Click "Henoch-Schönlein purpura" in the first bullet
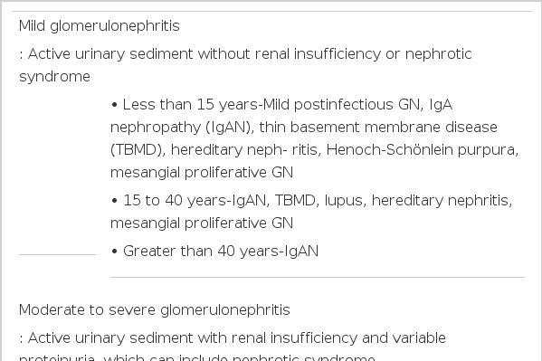Screen dimensions: 542x361 (422, 149)
